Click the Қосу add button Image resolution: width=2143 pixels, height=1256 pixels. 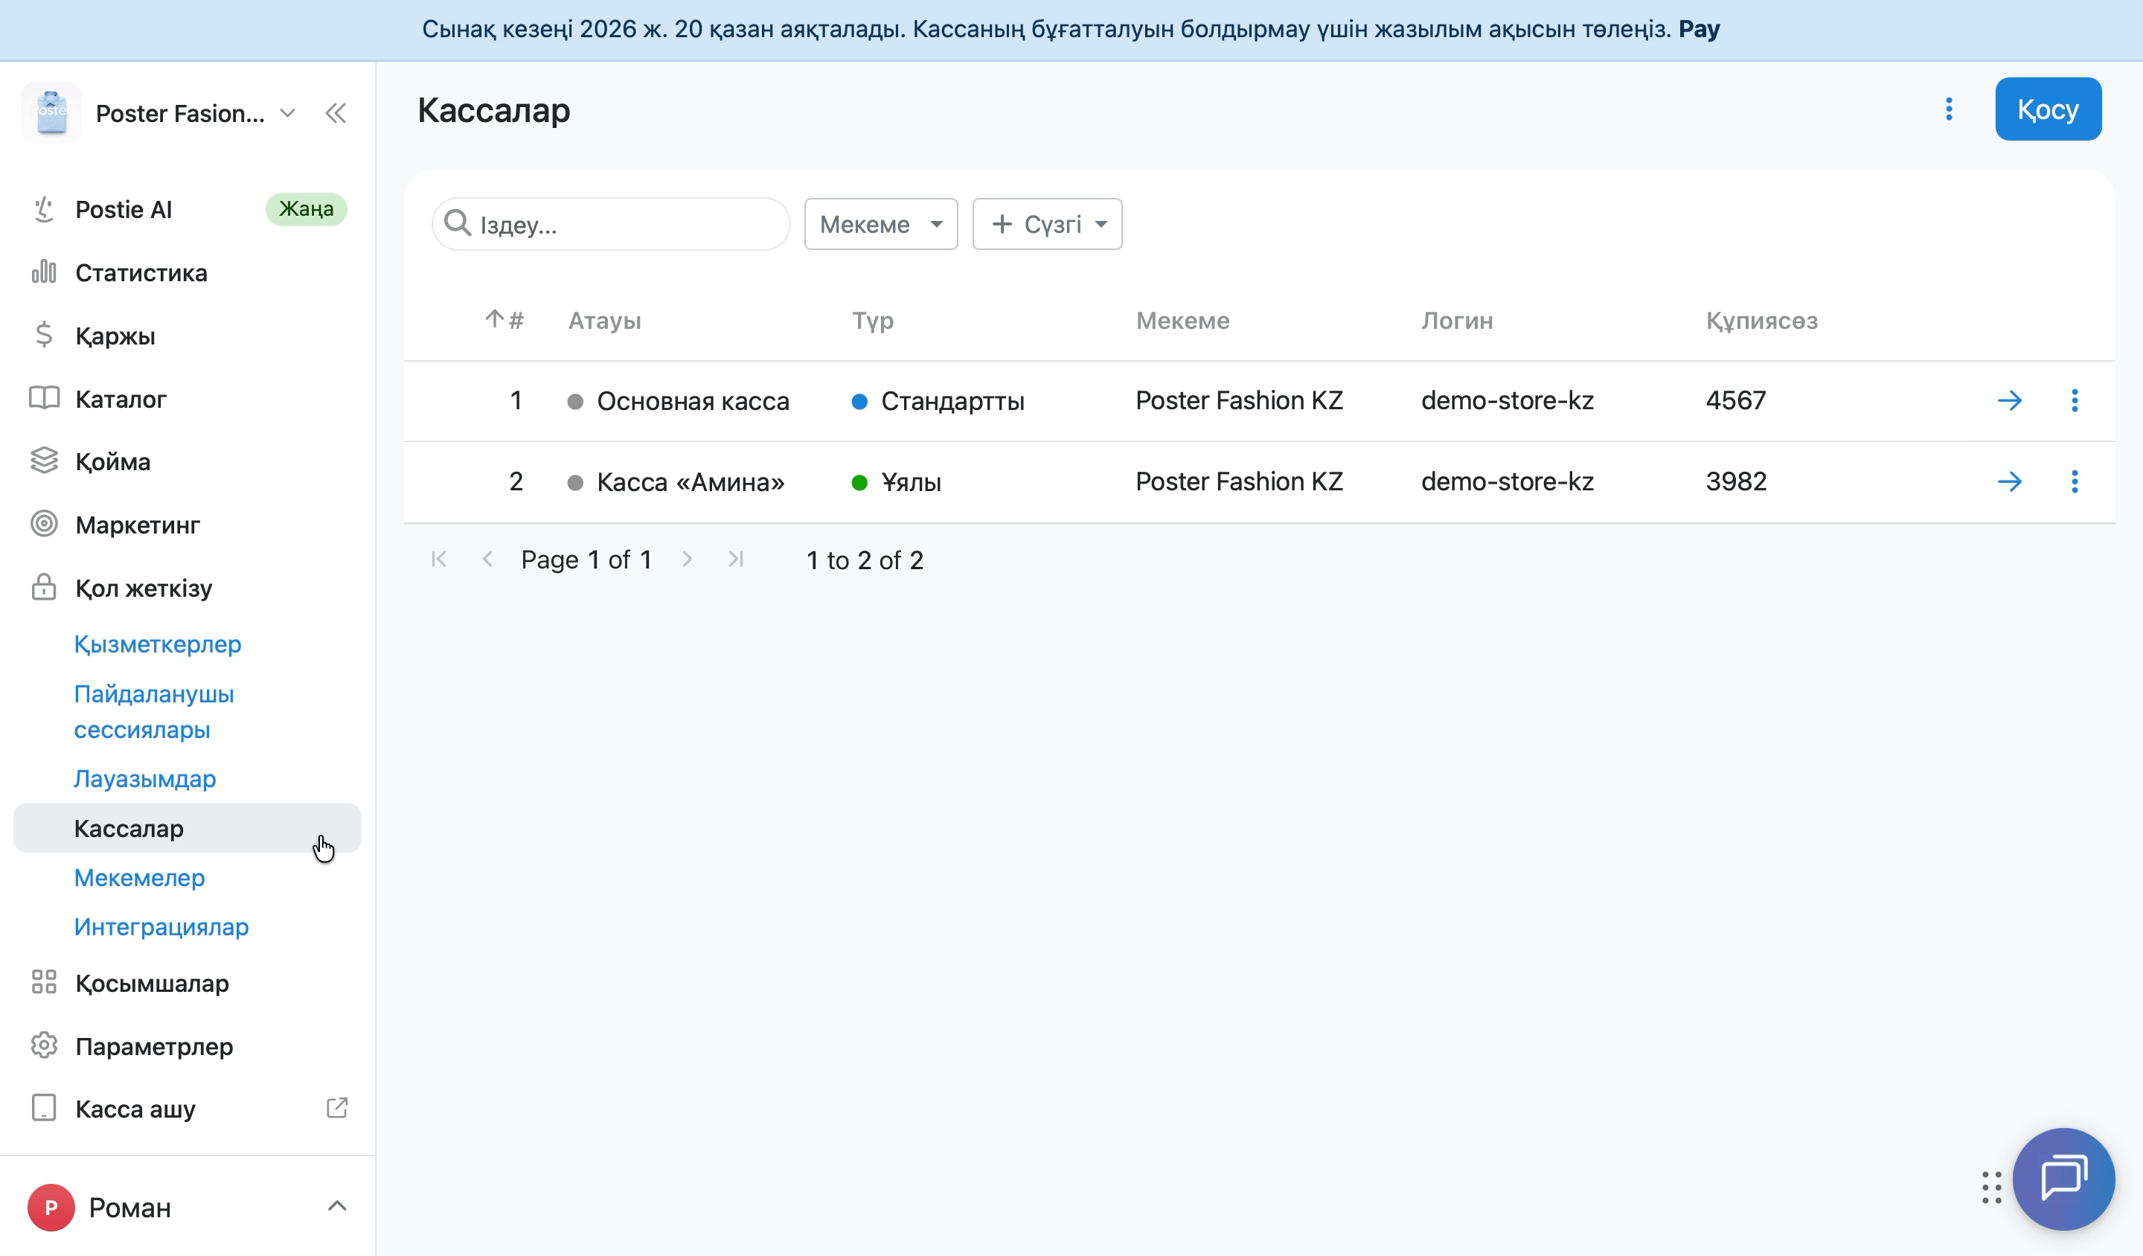click(x=2048, y=109)
